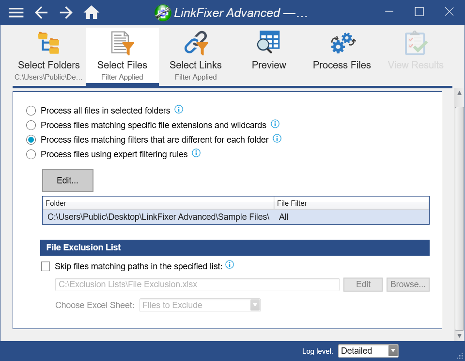
Task: Click the Browse... button
Action: tap(408, 285)
